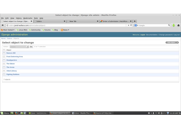Launch the terminal from the taskbar
The width and height of the screenshot is (181, 128).
tap(19, 113)
